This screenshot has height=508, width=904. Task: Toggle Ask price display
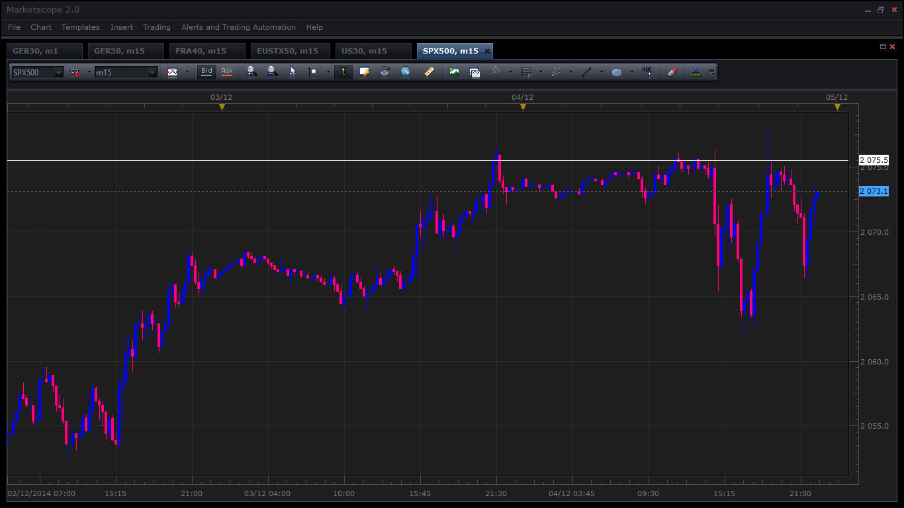[227, 71]
